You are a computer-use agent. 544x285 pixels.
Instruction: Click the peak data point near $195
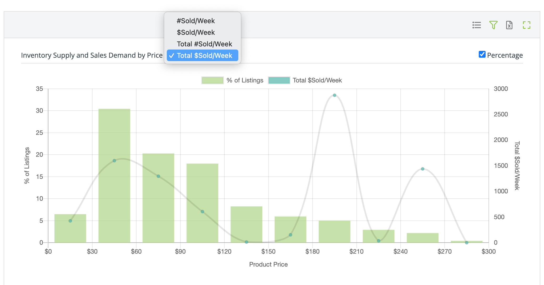tap(334, 95)
